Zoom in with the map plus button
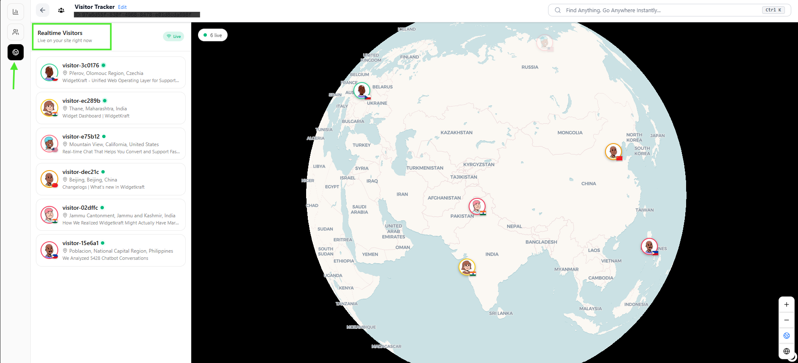 pyautogui.click(x=787, y=304)
